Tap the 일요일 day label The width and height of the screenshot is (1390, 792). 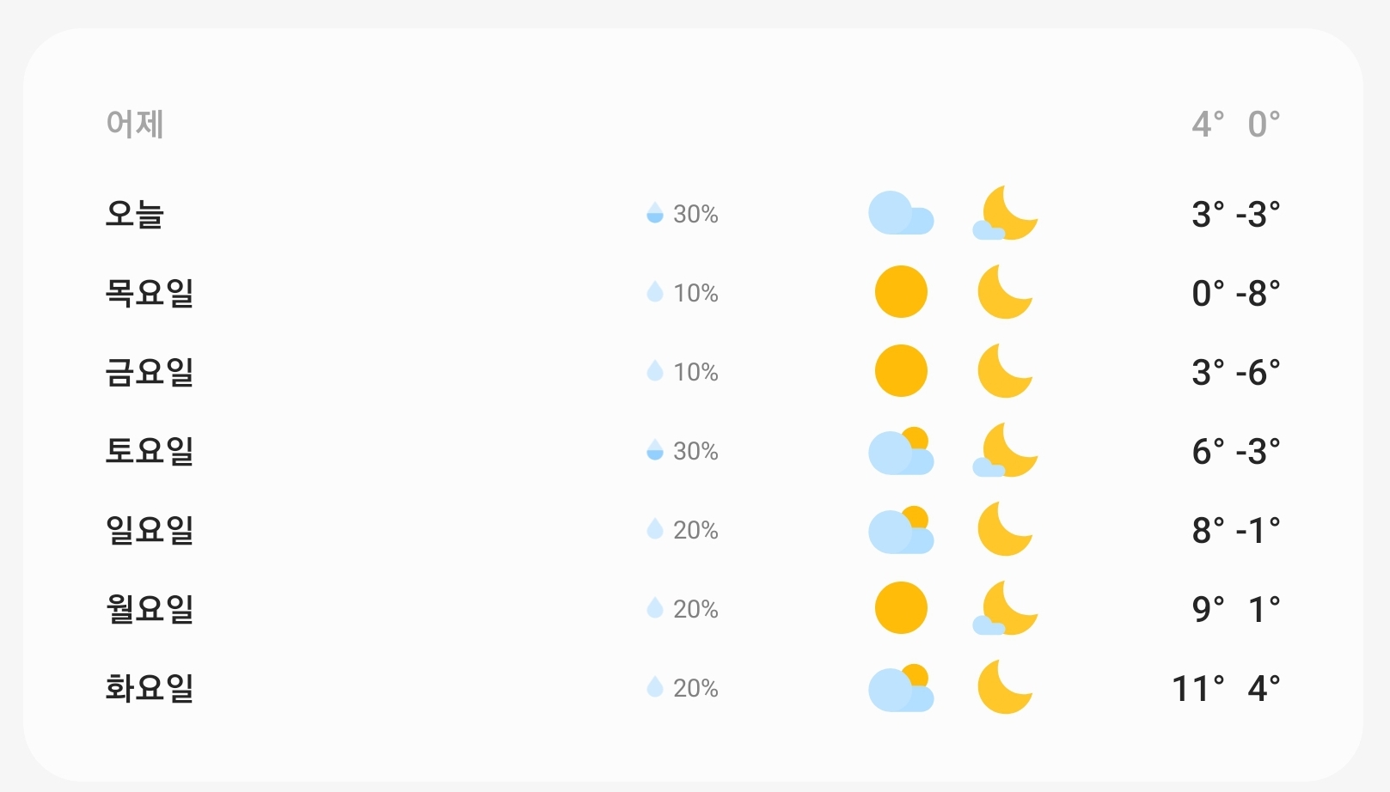(150, 529)
